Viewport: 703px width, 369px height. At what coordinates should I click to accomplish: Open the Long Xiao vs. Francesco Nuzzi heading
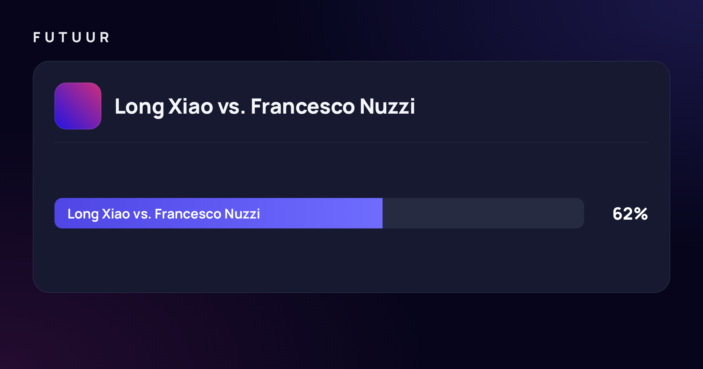click(x=265, y=107)
